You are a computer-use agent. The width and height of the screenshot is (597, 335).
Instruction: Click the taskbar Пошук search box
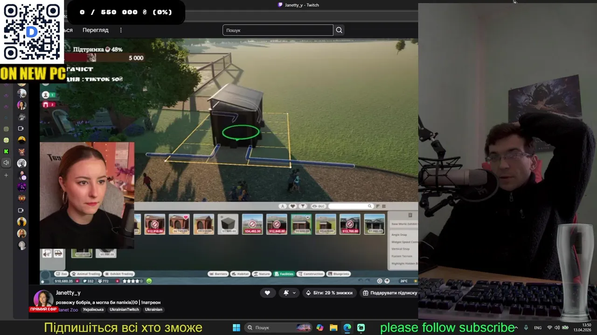point(279,328)
